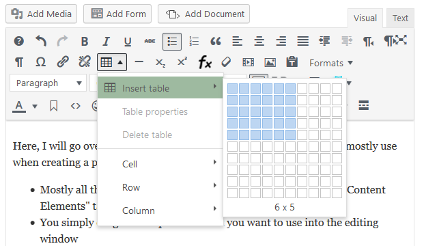Expand arrow next to Column
This screenshot has width=424, height=246.
point(214,208)
